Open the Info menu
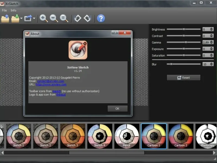 tap(14, 10)
